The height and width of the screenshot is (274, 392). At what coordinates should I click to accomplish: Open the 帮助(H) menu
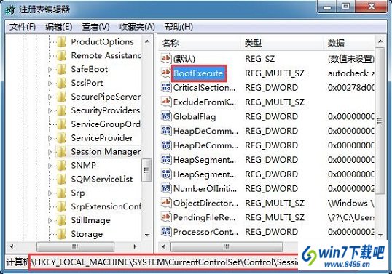pyautogui.click(x=179, y=27)
